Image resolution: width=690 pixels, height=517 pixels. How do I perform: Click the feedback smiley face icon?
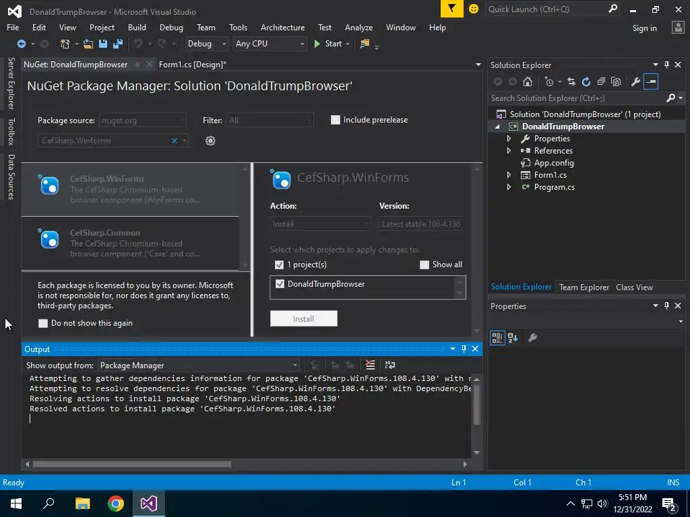pyautogui.click(x=474, y=9)
